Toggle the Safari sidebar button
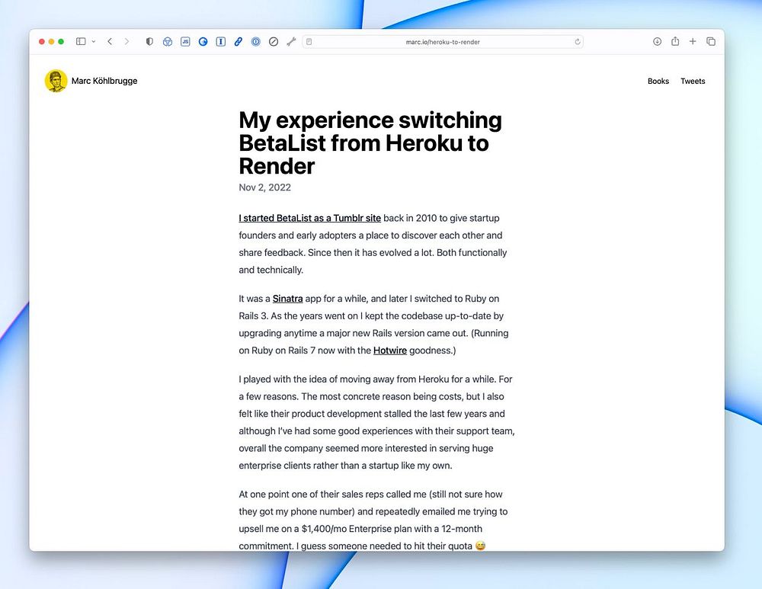This screenshot has width=762, height=589. tap(81, 42)
